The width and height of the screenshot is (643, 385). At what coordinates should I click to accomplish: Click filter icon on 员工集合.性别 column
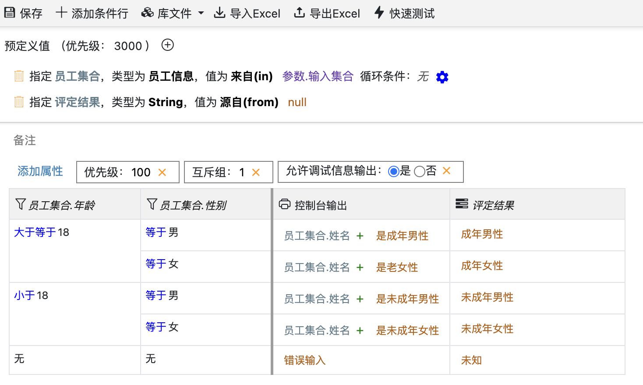click(152, 204)
